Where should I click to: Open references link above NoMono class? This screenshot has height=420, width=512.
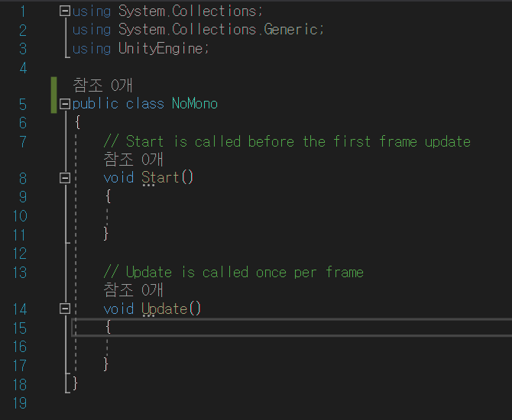(x=102, y=86)
